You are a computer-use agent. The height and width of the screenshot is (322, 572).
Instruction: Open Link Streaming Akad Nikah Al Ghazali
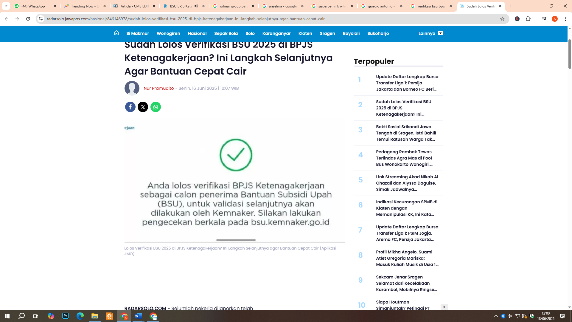pos(407,183)
